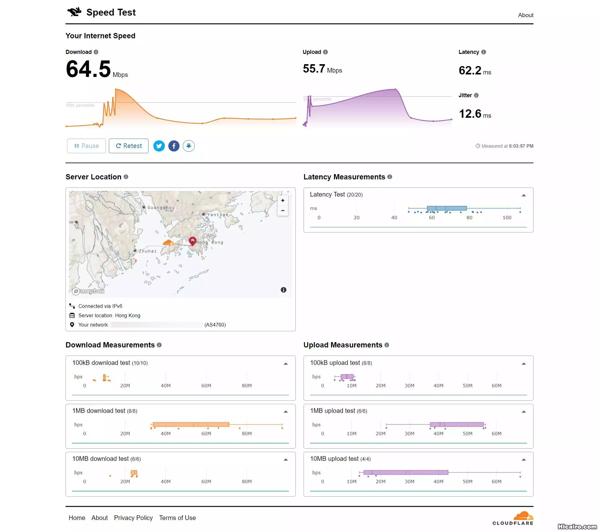Open the Mapbox logo link
Screen dimensions: 599x532
tap(88, 291)
